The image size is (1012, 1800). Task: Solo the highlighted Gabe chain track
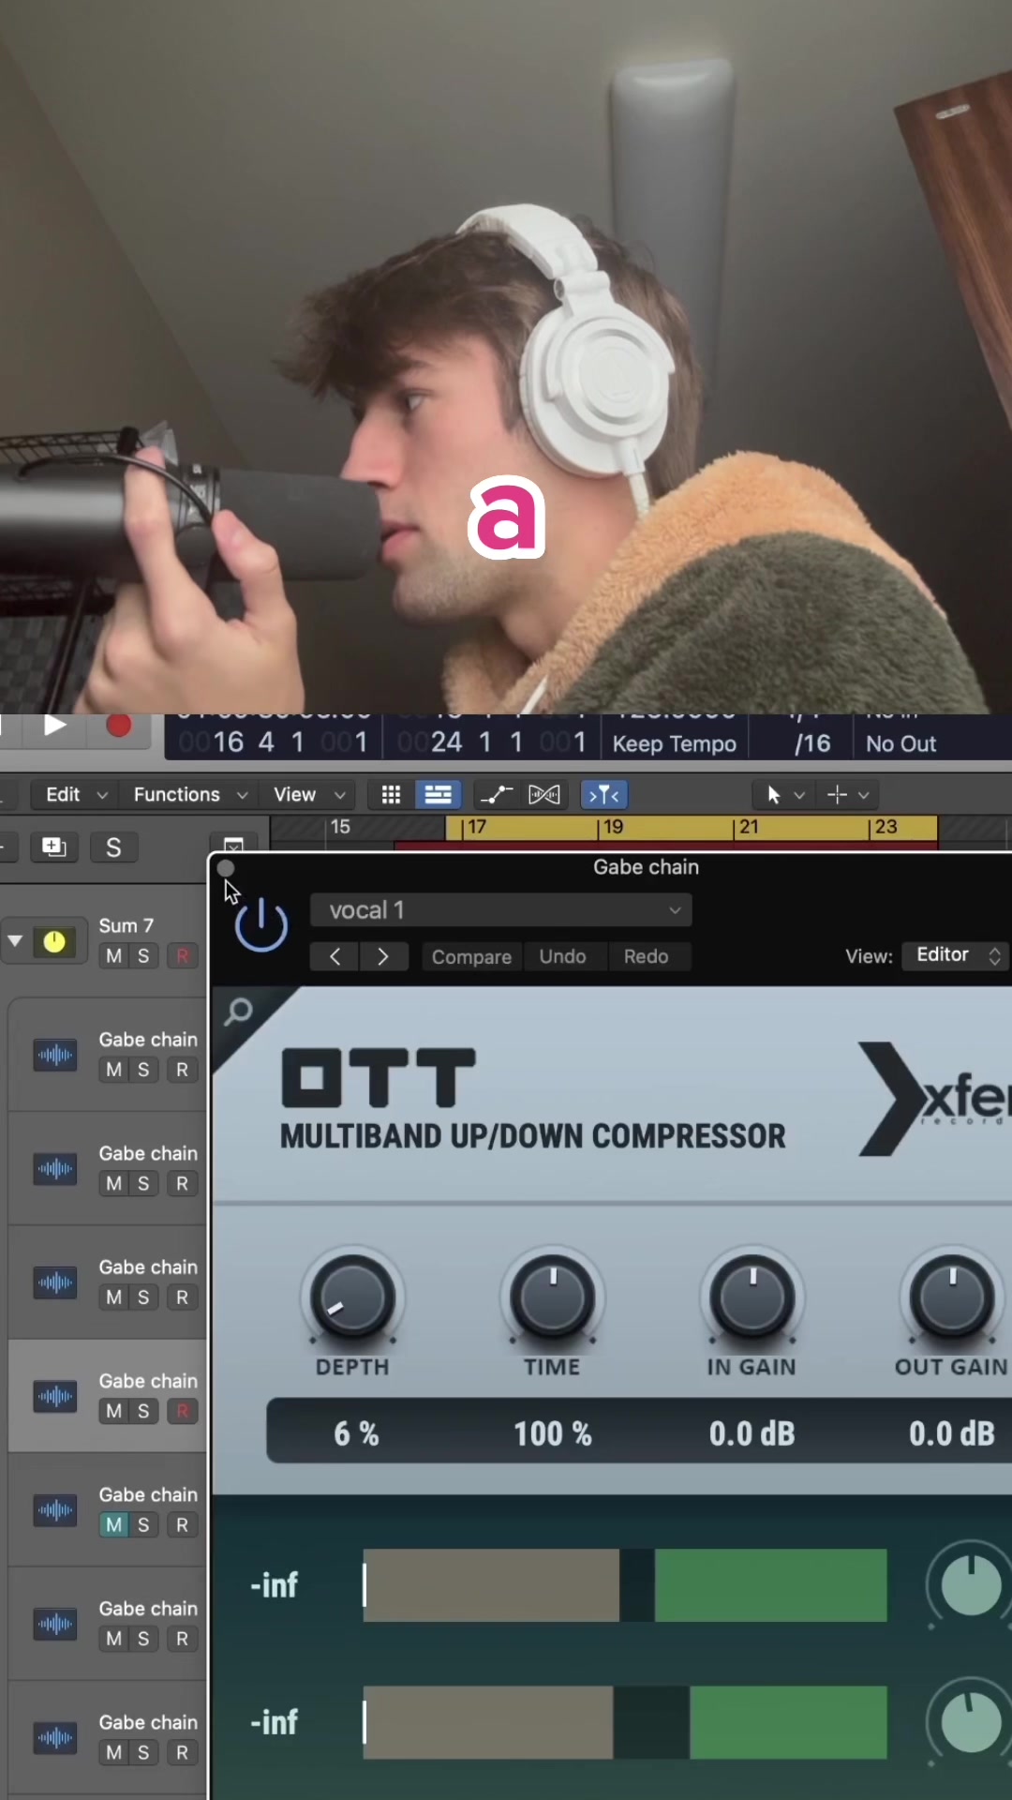[143, 1411]
